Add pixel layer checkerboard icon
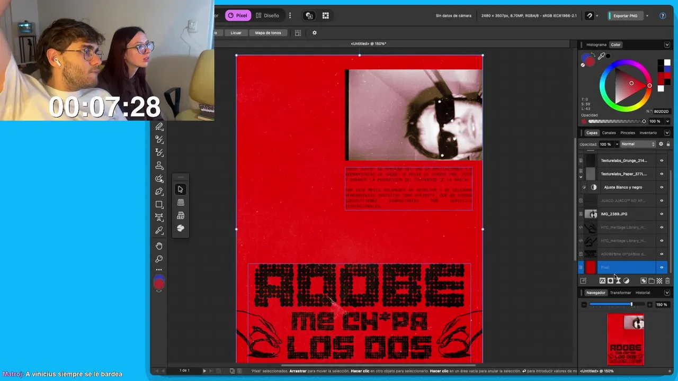 click(x=659, y=281)
